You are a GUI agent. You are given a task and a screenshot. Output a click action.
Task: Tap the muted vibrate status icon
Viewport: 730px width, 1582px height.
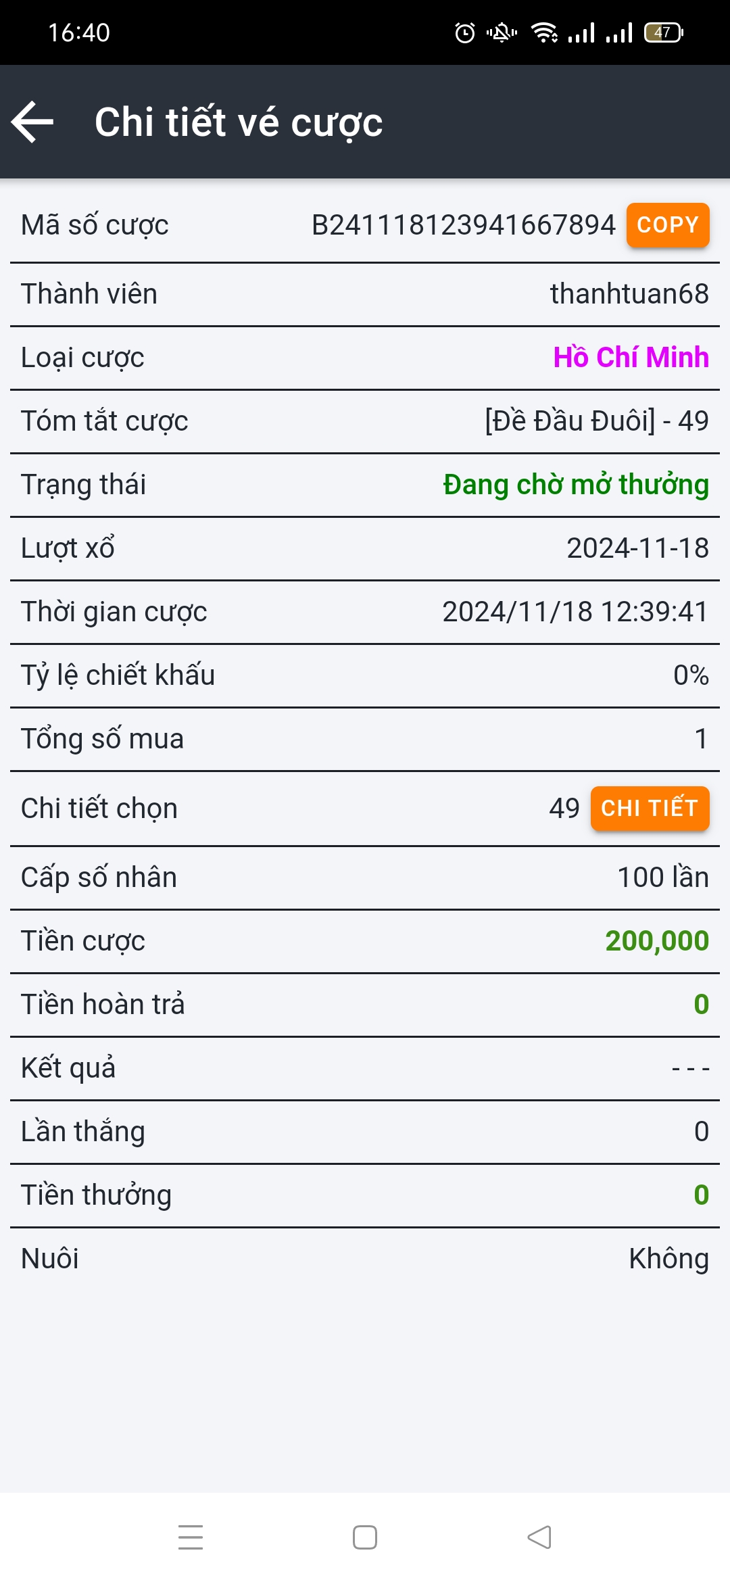[502, 32]
